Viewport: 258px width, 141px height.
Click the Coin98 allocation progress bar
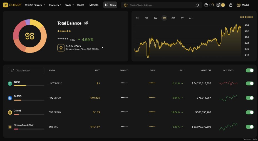coord(29,115)
